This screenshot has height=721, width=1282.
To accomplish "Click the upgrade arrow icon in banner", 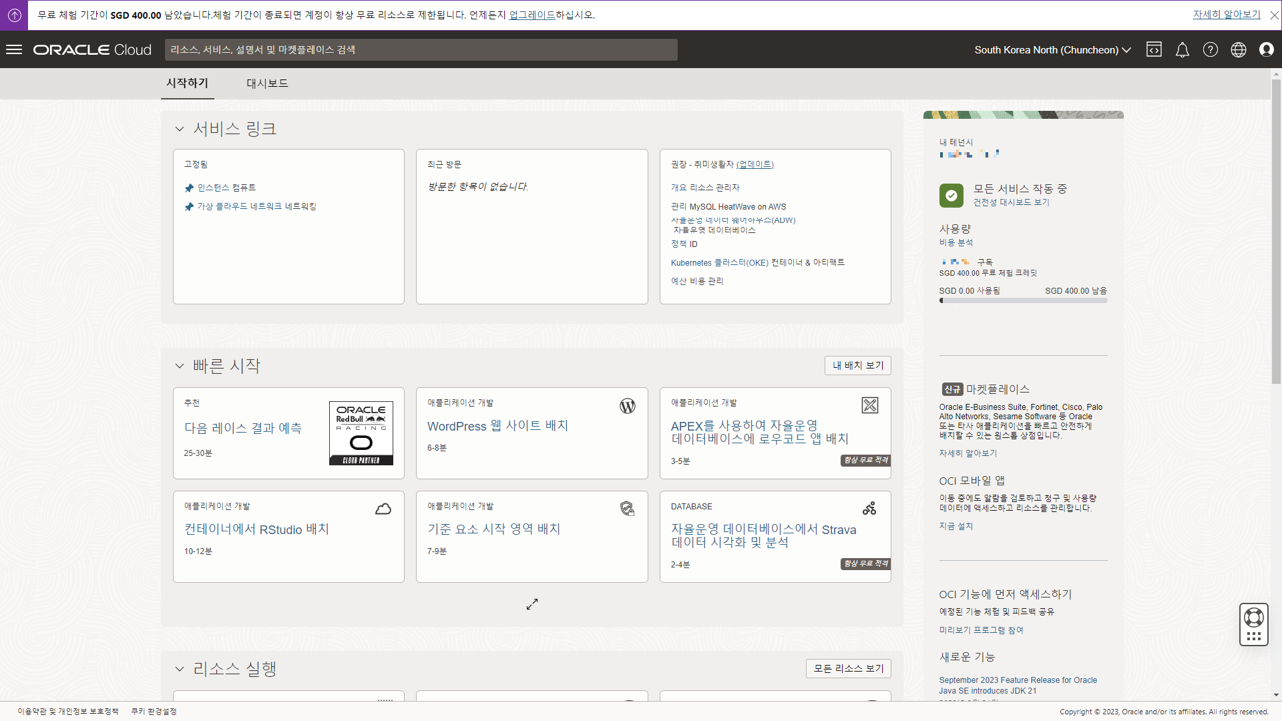I will point(14,15).
